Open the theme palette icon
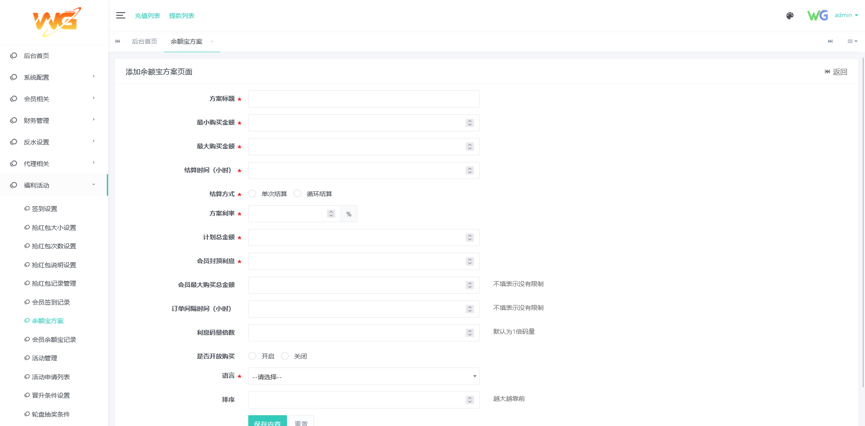 [x=790, y=16]
